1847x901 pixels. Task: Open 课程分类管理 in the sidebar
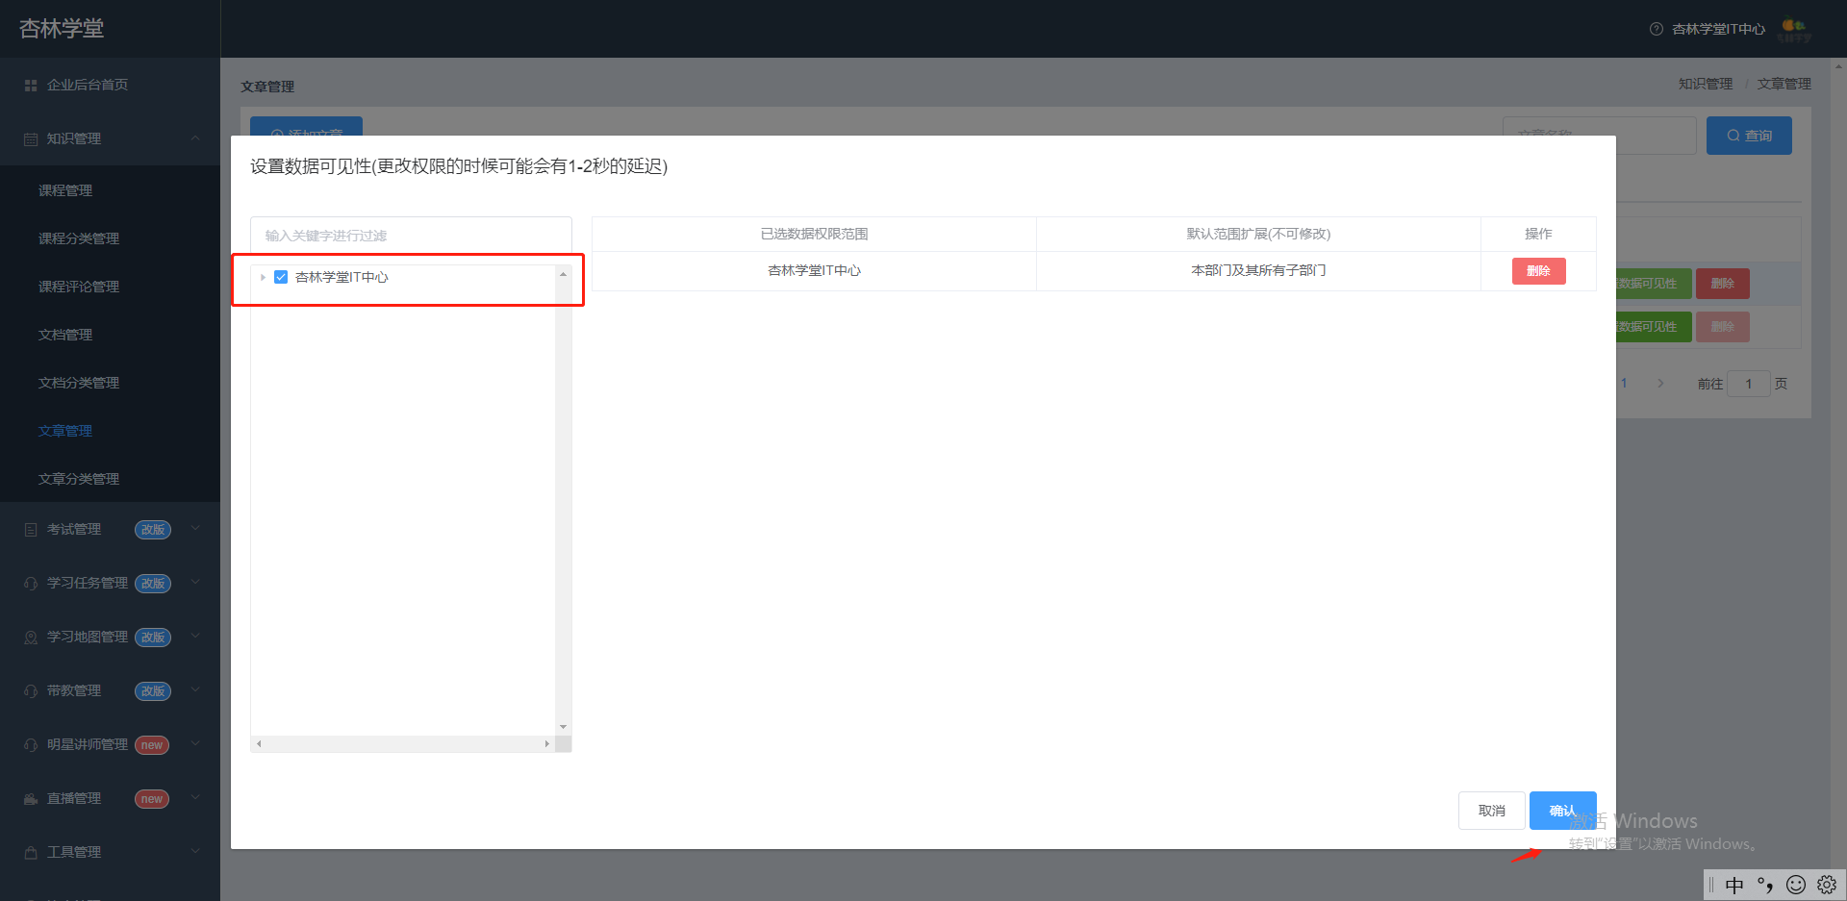[x=79, y=238]
